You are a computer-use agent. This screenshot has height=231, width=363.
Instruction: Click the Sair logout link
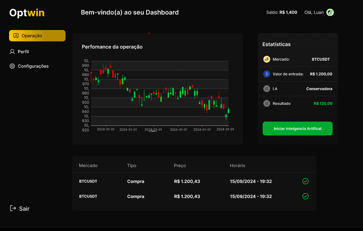tap(24, 208)
